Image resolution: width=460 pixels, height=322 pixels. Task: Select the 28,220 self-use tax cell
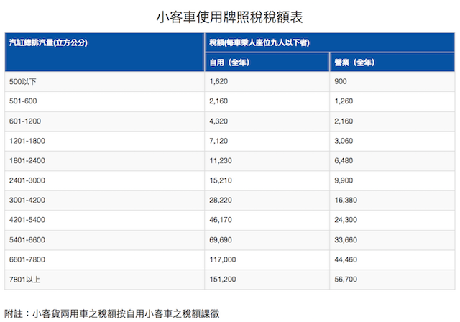[221, 201]
